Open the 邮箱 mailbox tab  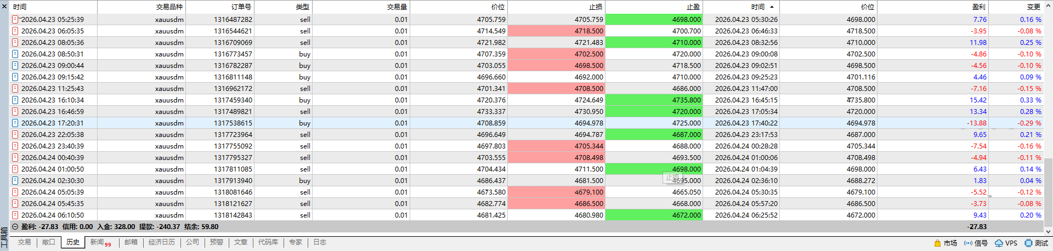pyautogui.click(x=131, y=242)
